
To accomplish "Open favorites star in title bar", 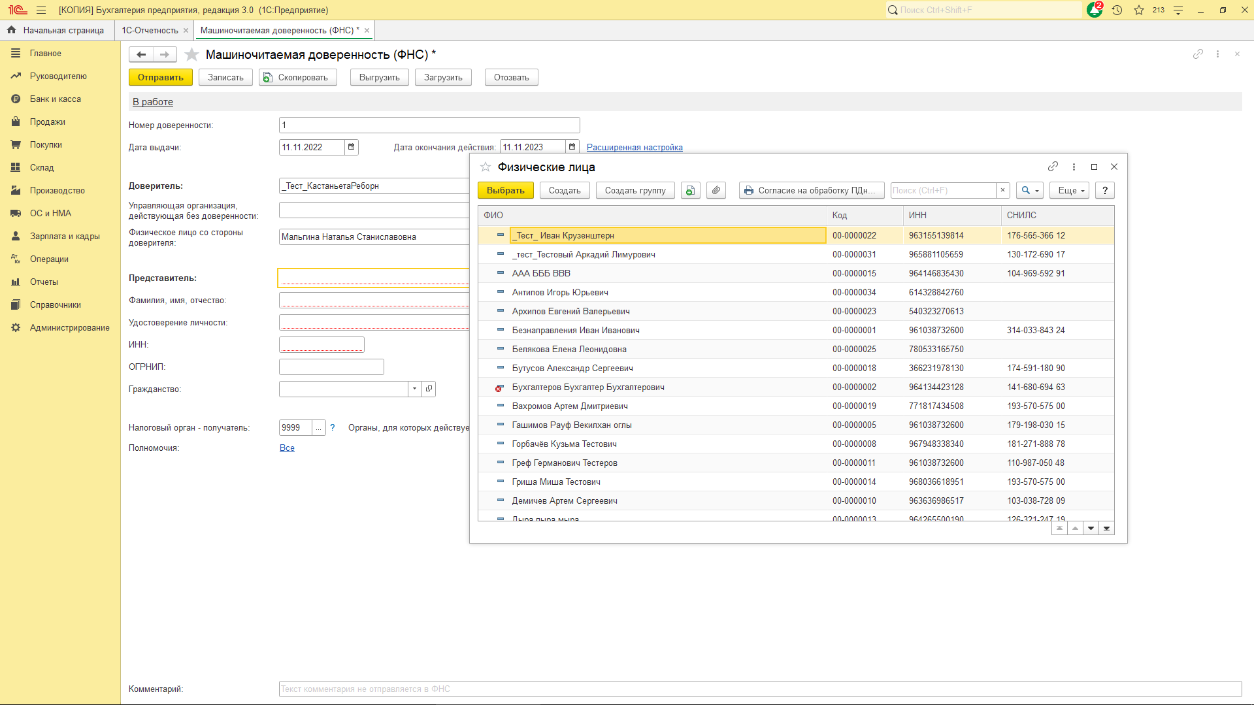I will [1139, 10].
